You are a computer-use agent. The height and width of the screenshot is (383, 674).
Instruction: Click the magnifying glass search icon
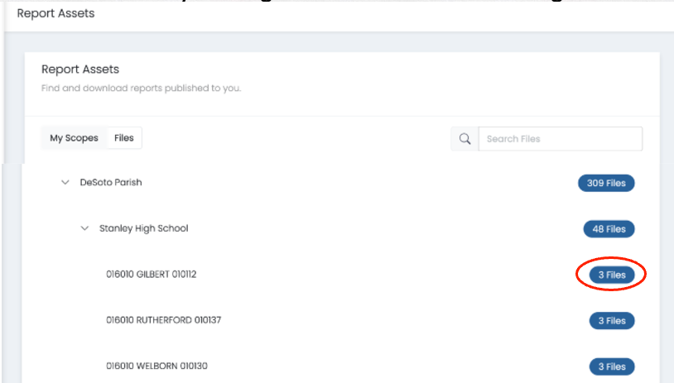(x=465, y=139)
